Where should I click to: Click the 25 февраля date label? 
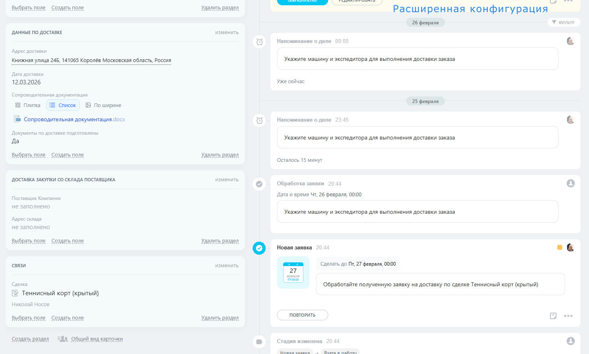pos(425,101)
